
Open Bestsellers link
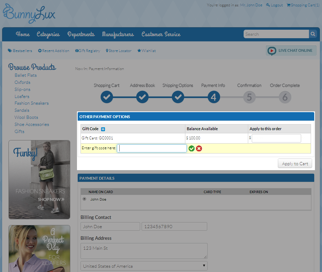pyautogui.click(x=20, y=51)
